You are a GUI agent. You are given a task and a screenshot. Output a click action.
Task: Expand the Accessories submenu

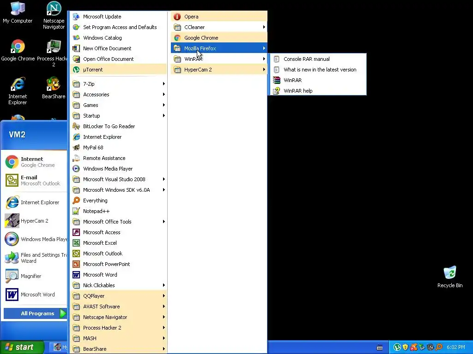[x=119, y=94]
